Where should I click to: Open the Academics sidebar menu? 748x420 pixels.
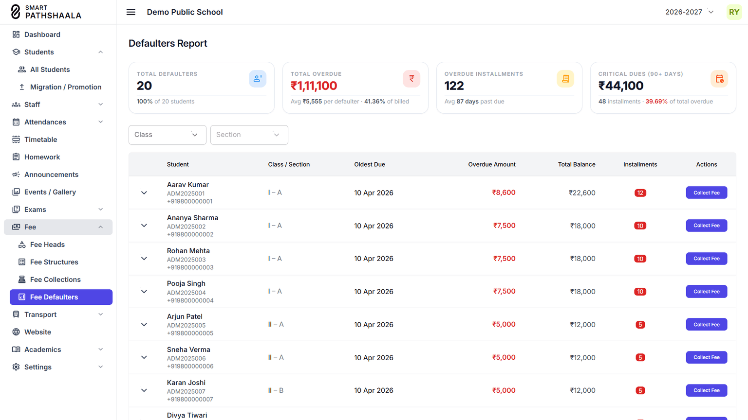[58, 350]
